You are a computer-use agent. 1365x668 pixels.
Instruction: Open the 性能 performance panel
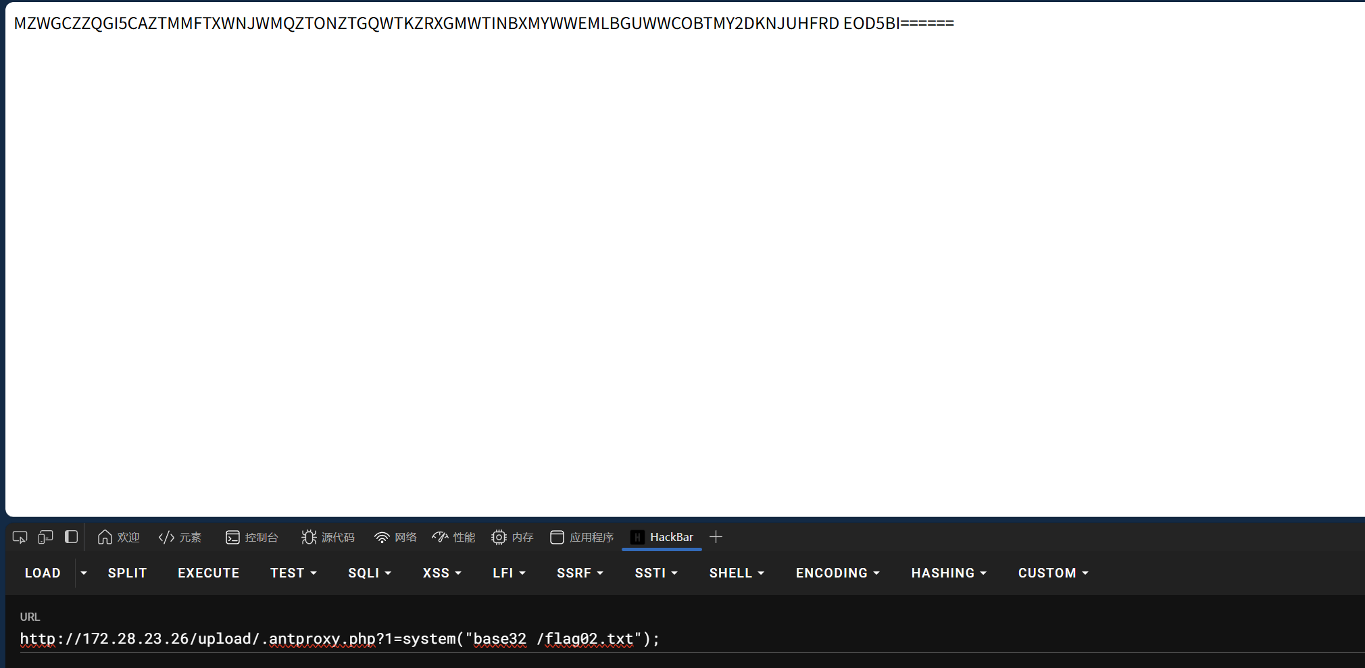(x=453, y=537)
